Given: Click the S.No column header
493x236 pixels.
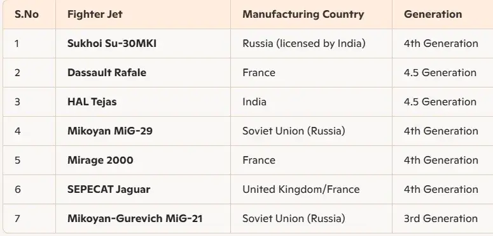Looking at the screenshot, I should [x=29, y=15].
